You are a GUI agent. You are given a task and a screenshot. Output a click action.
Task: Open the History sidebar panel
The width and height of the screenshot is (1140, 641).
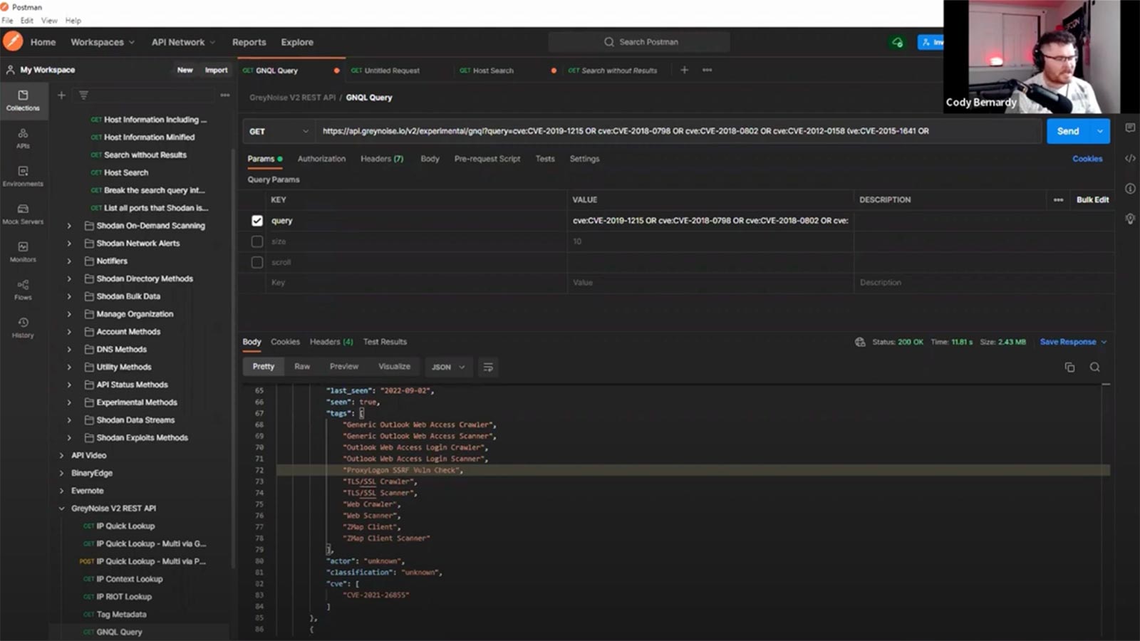24,327
